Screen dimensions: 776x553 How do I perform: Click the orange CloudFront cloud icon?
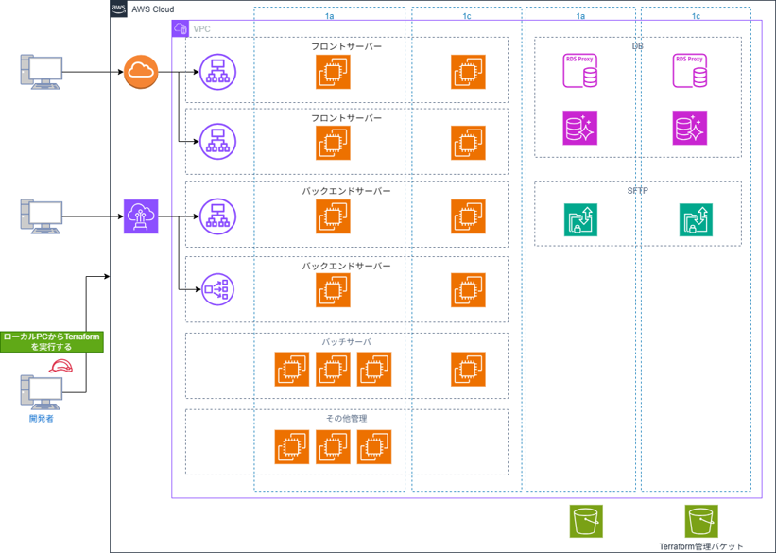[140, 72]
